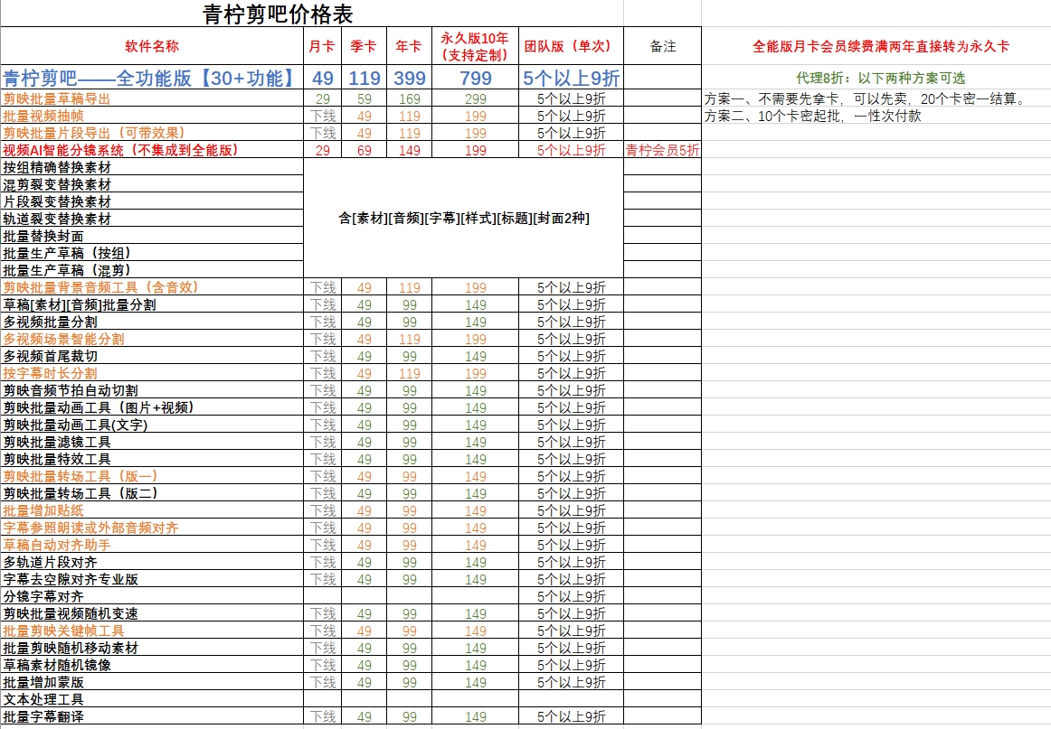
Task: Click the 149 price in 批量增加蒙版 row
Action: [475, 683]
